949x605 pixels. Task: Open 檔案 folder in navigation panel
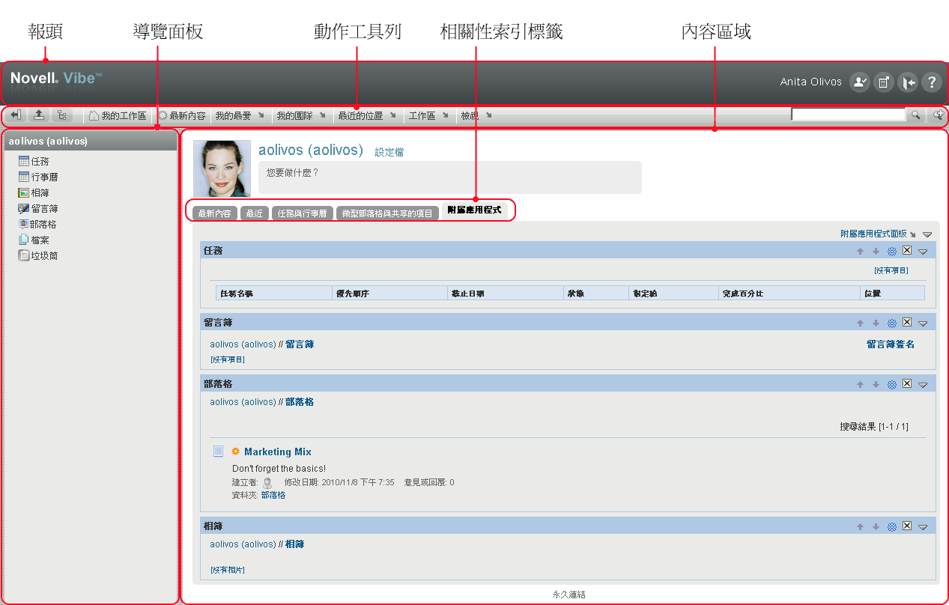(34, 240)
